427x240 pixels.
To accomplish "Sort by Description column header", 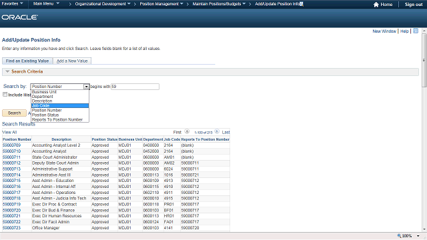I will pos(61,139).
